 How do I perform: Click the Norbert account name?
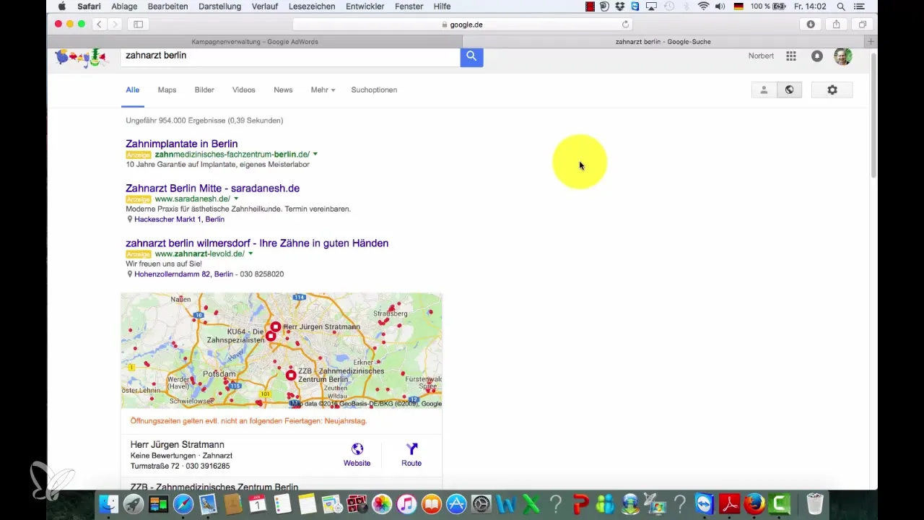pos(761,56)
